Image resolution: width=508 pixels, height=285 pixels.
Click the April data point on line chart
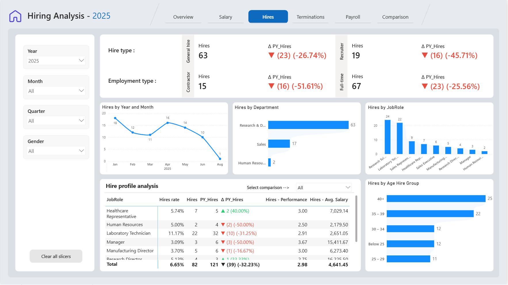[x=168, y=123]
